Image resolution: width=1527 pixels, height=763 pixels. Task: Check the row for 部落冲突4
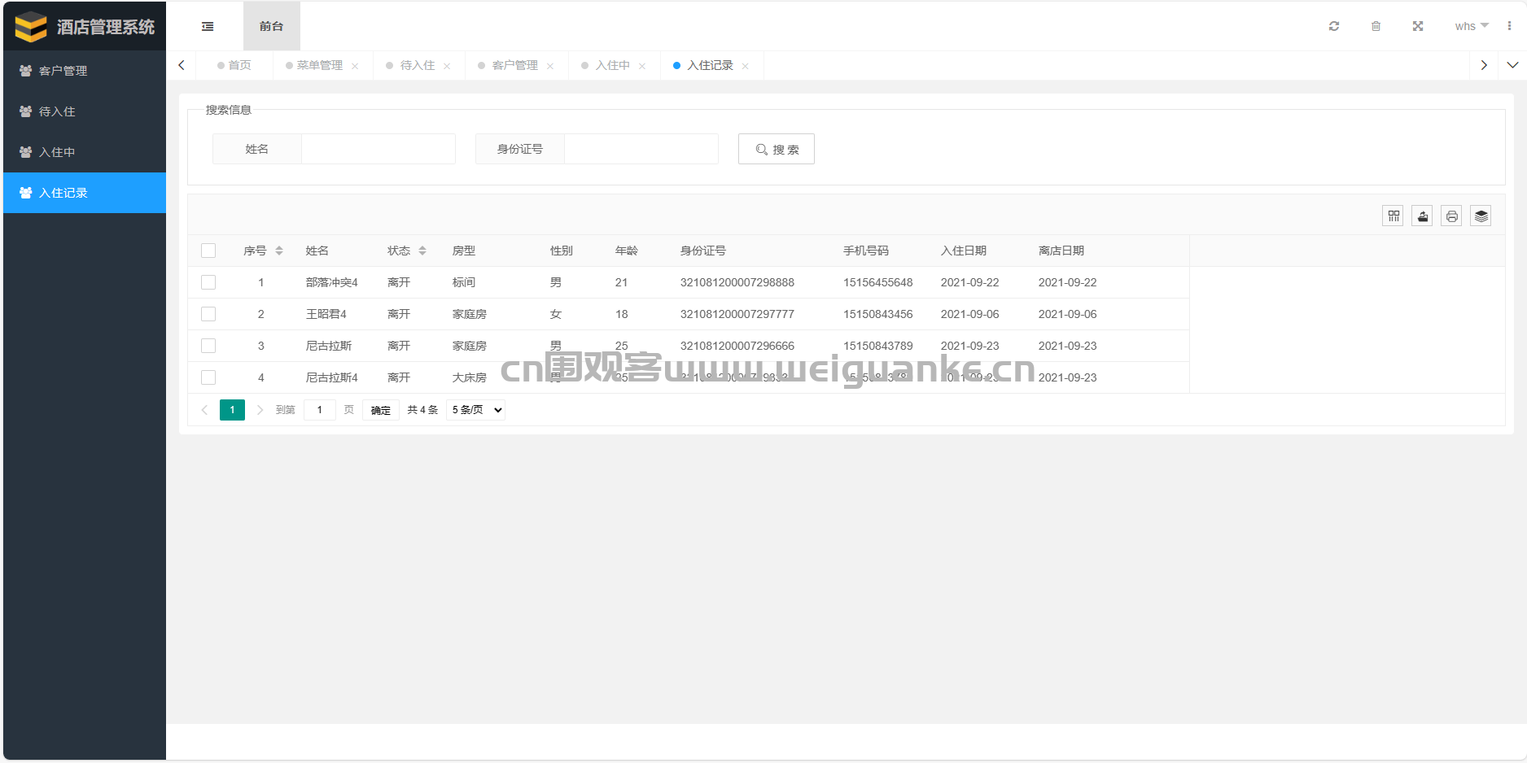[x=208, y=282]
